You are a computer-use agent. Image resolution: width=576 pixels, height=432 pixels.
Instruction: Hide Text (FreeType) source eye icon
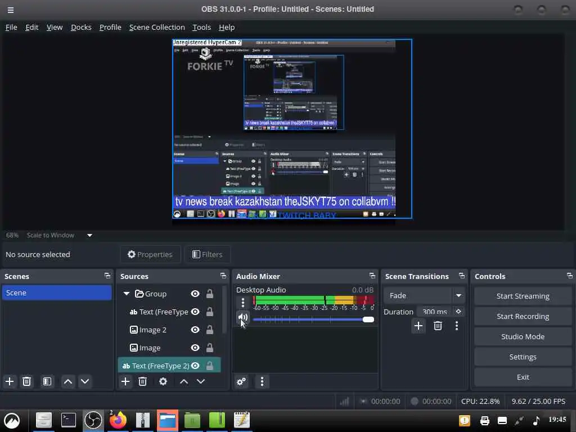pyautogui.click(x=195, y=312)
